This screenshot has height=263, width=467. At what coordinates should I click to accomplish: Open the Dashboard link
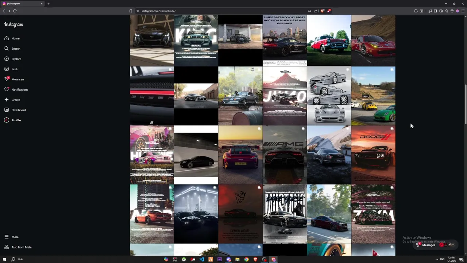click(15, 110)
